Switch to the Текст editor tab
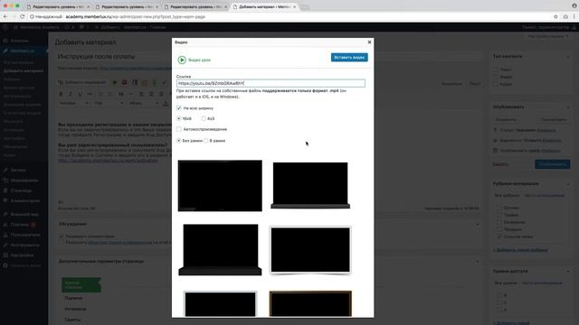The height and width of the screenshot is (325, 579). pyautogui.click(x=475, y=84)
